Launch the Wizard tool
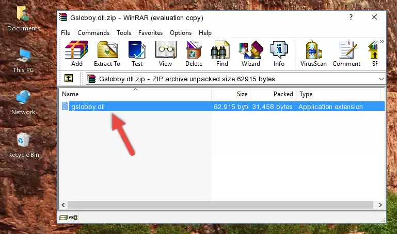Viewport: 397px width, 234px height. click(x=251, y=53)
